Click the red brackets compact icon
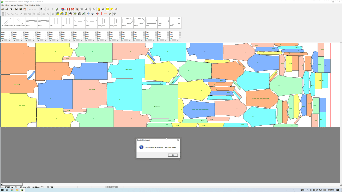The width and height of the screenshot is (342, 192). pyautogui.click(x=68, y=9)
